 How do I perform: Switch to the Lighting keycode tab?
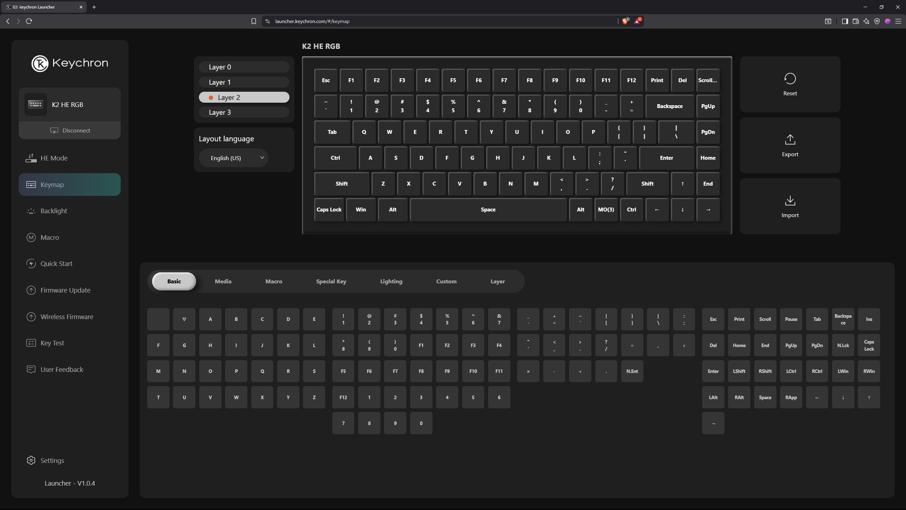coord(391,281)
